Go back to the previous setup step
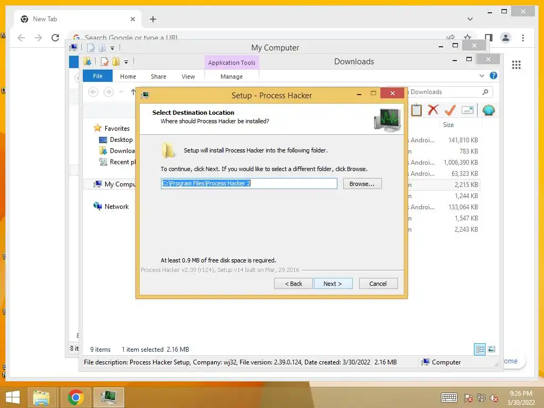The height and width of the screenshot is (408, 544). (293, 284)
